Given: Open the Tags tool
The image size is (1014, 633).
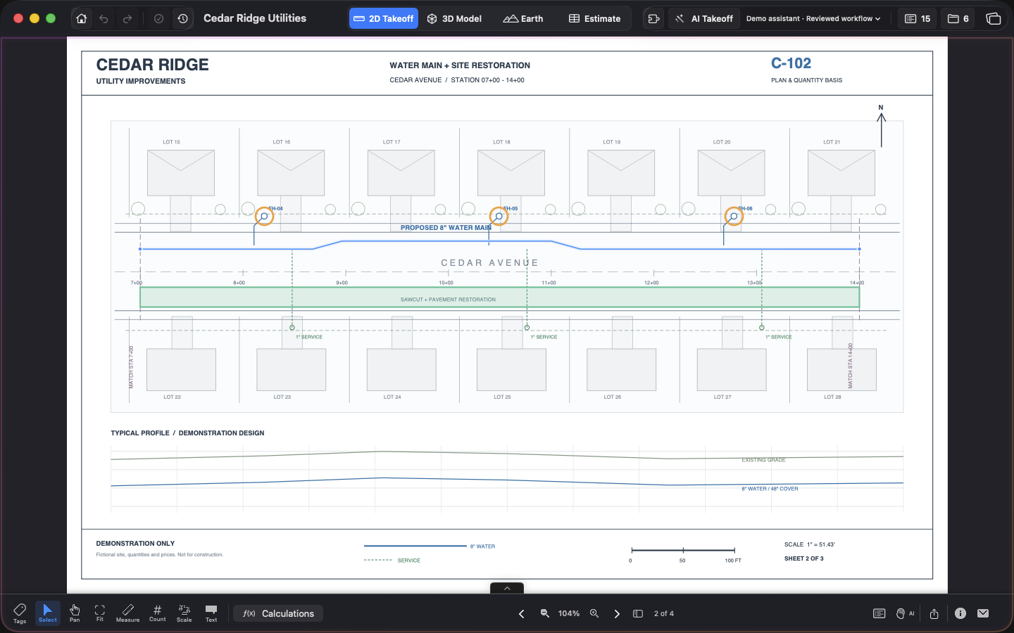Looking at the screenshot, I should [x=20, y=613].
